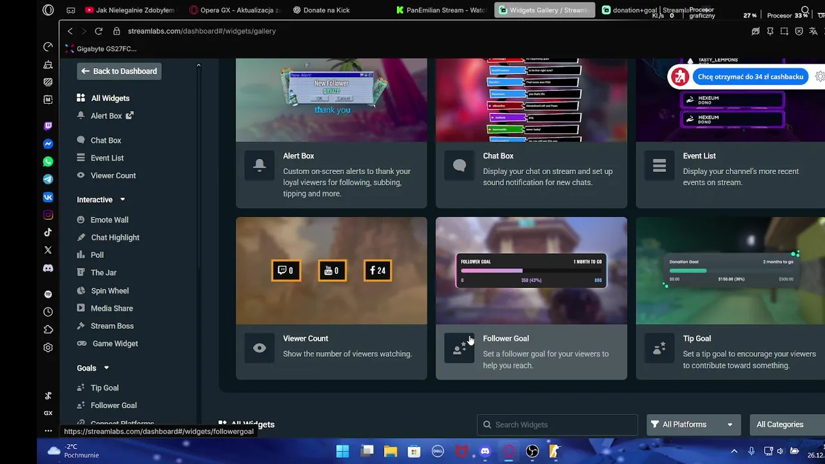This screenshot has height=464, width=825.
Task: Switch to the Donate na Kick tab
Action: (x=321, y=10)
